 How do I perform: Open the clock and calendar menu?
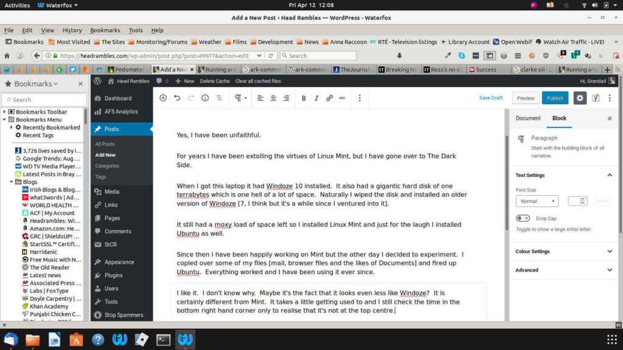coord(311,5)
